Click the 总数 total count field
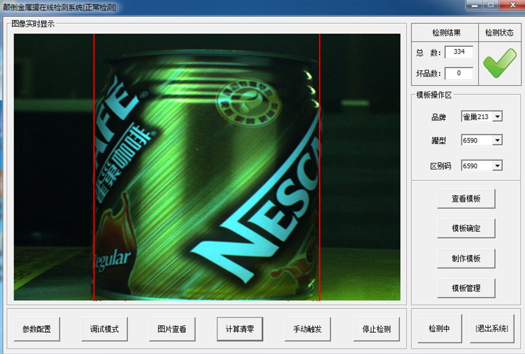525x354 pixels. (459, 52)
